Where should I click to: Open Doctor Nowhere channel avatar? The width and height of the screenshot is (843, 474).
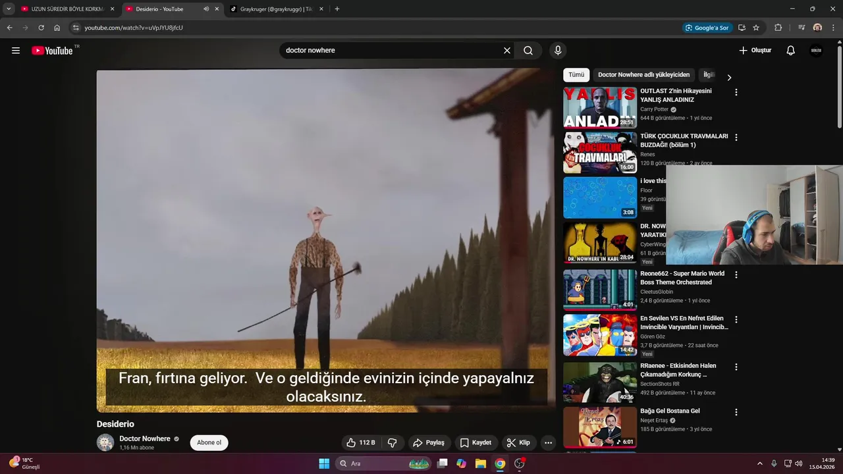point(105,442)
